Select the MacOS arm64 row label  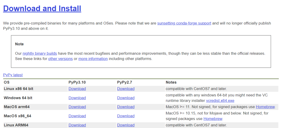point(17,107)
